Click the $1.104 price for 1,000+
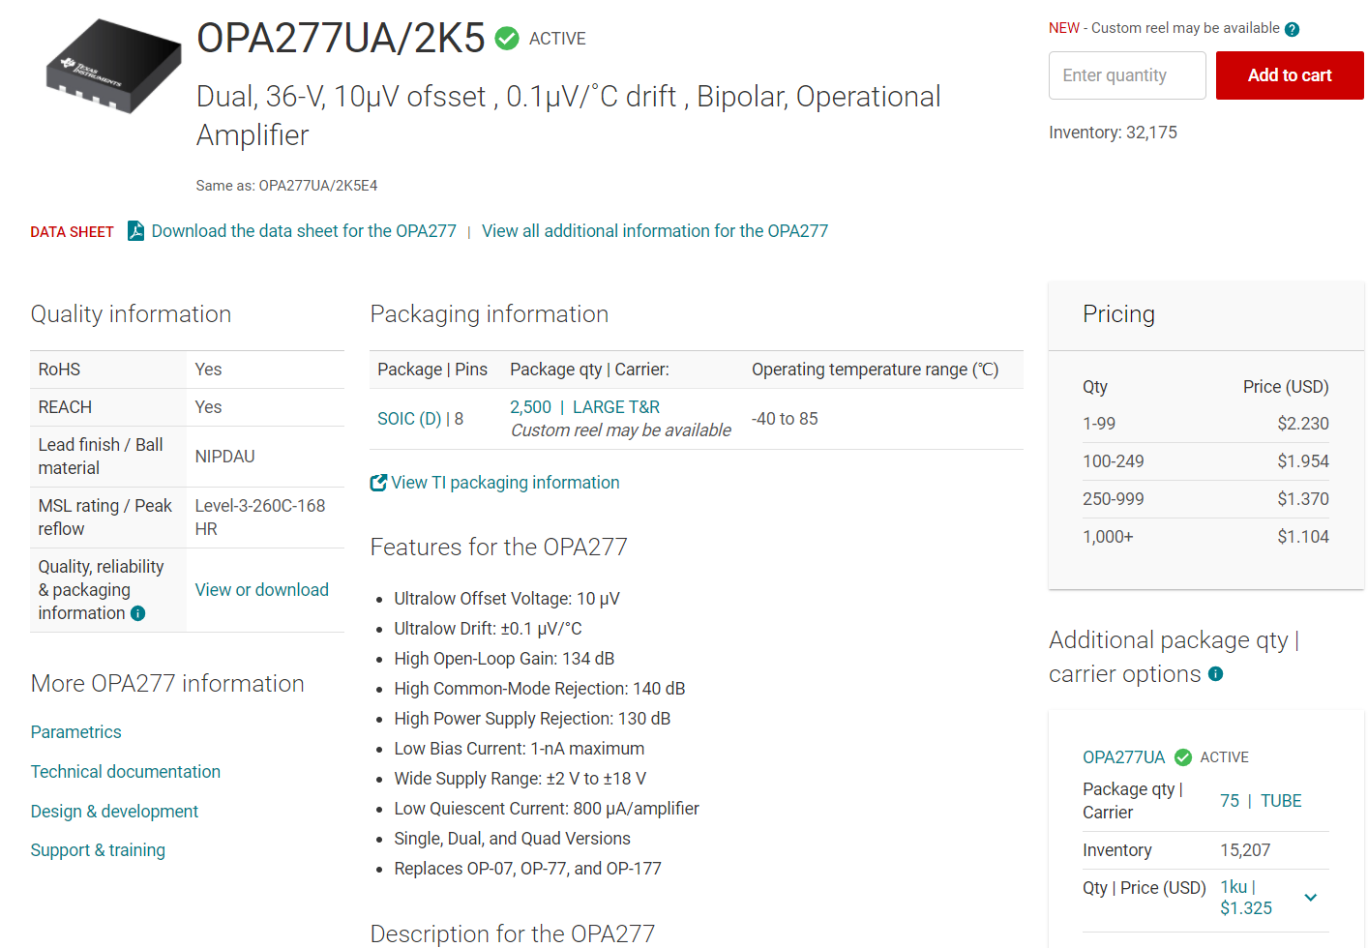The height and width of the screenshot is (948, 1368). click(x=1303, y=537)
